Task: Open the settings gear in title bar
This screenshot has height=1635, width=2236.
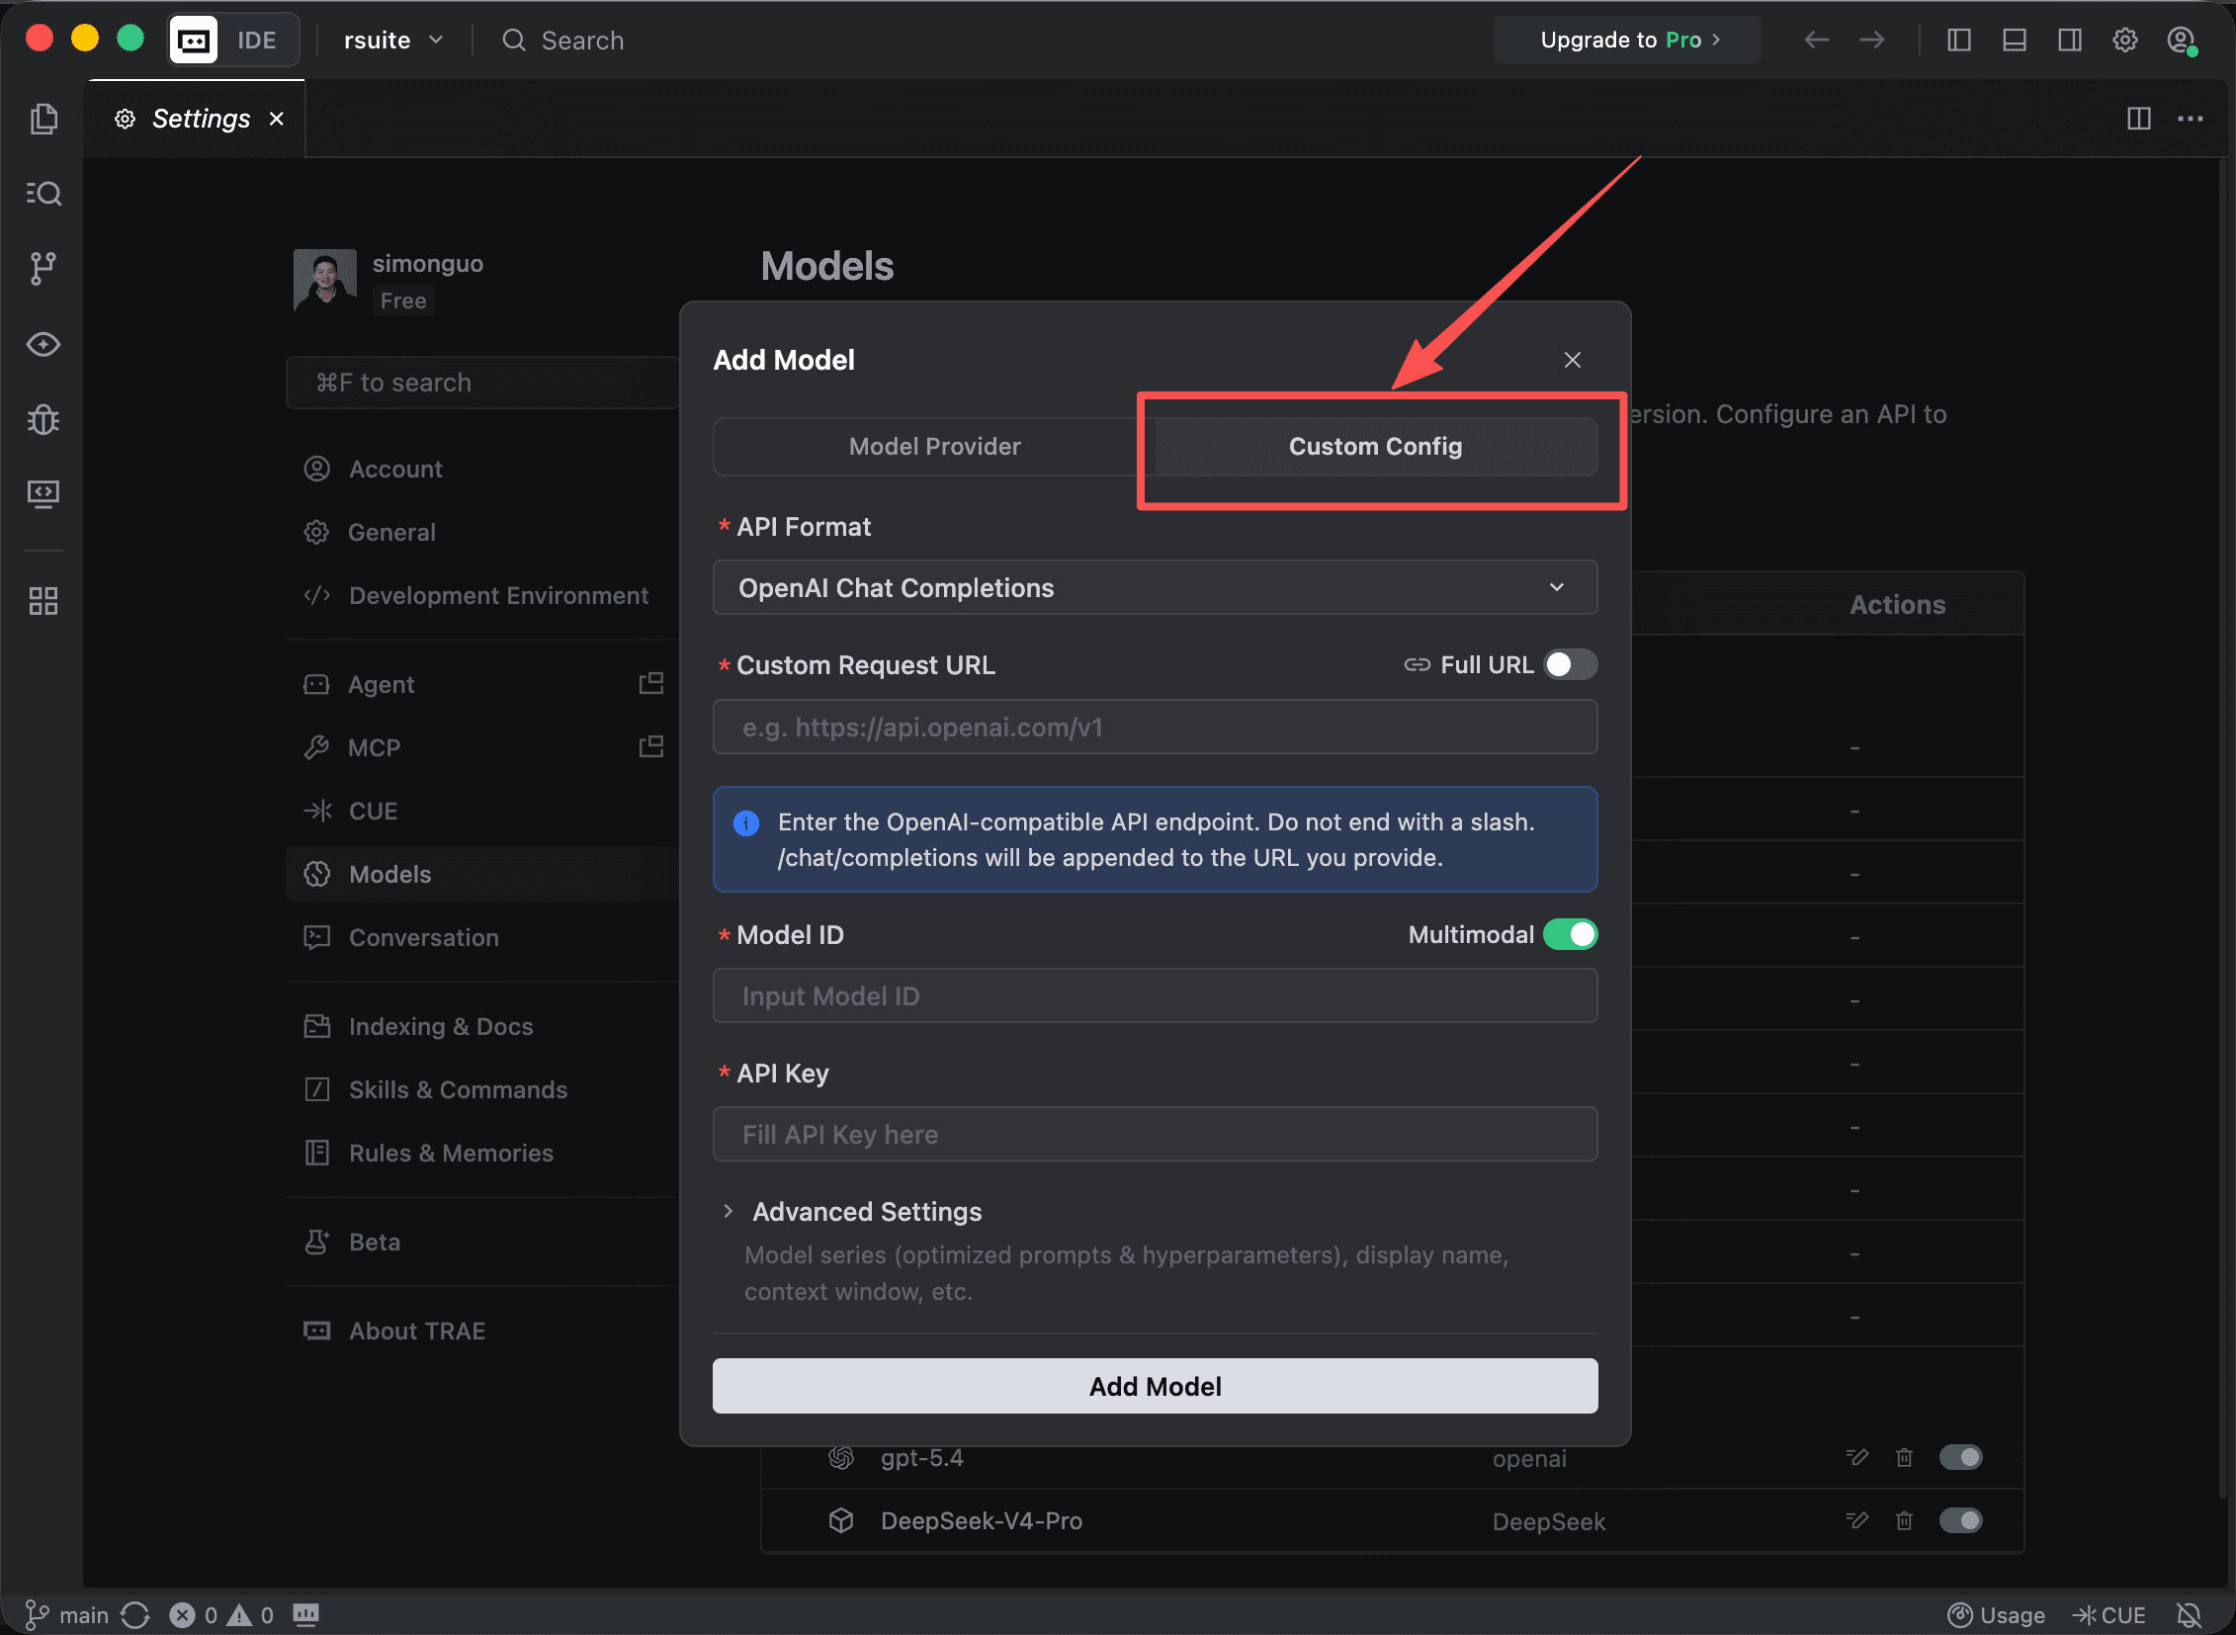Action: coord(2125,41)
